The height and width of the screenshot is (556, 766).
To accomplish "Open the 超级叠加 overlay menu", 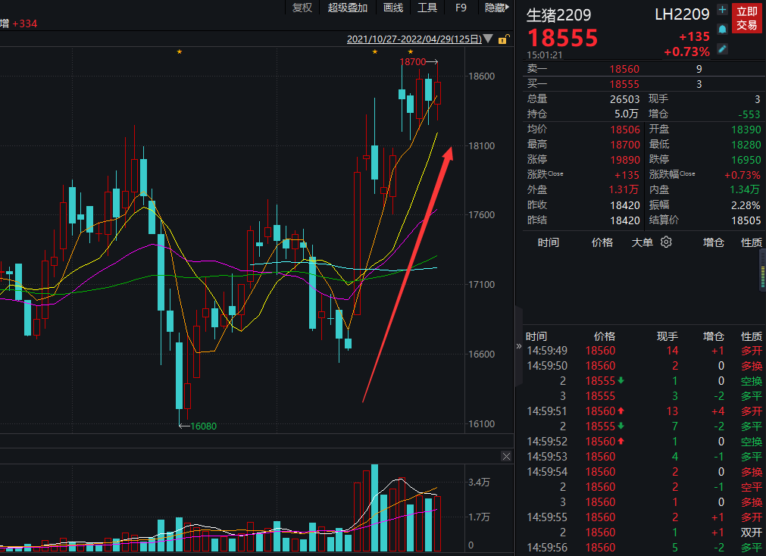I will tap(348, 8).
